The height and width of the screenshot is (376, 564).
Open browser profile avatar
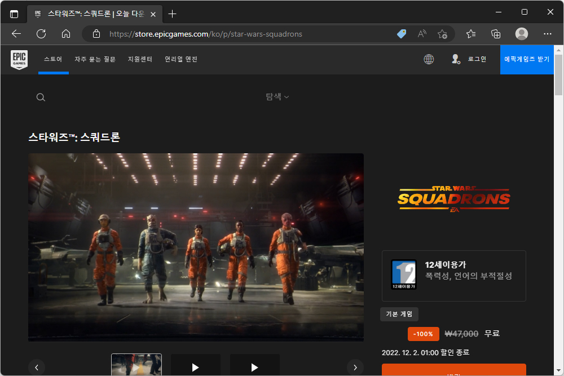click(x=522, y=34)
